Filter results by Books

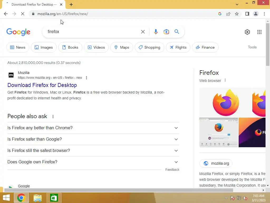[x=70, y=47]
